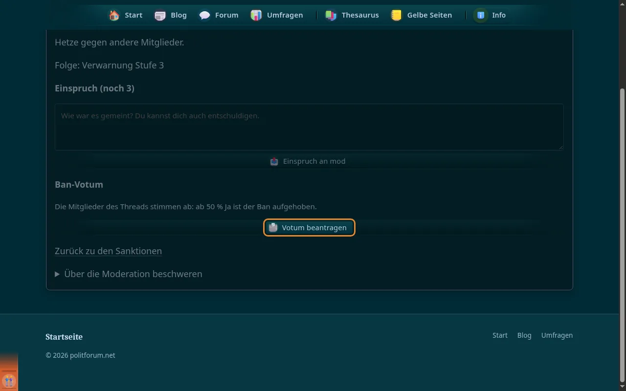
Task: Open the Thesaurus menu item
Action: coord(352,15)
